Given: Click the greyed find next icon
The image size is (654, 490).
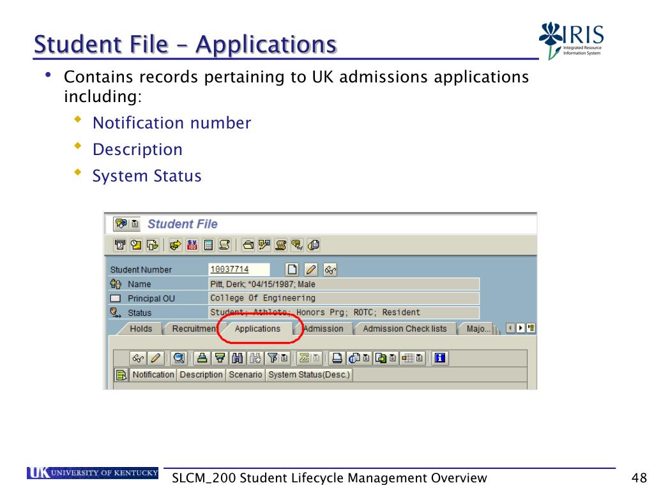Looking at the screenshot, I should (x=255, y=358).
